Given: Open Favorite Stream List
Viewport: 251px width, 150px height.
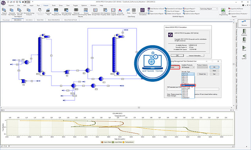Looking at the screenshot, I should (120, 12).
